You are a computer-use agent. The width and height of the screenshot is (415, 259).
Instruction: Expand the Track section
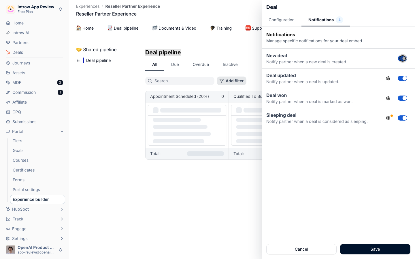(x=62, y=219)
